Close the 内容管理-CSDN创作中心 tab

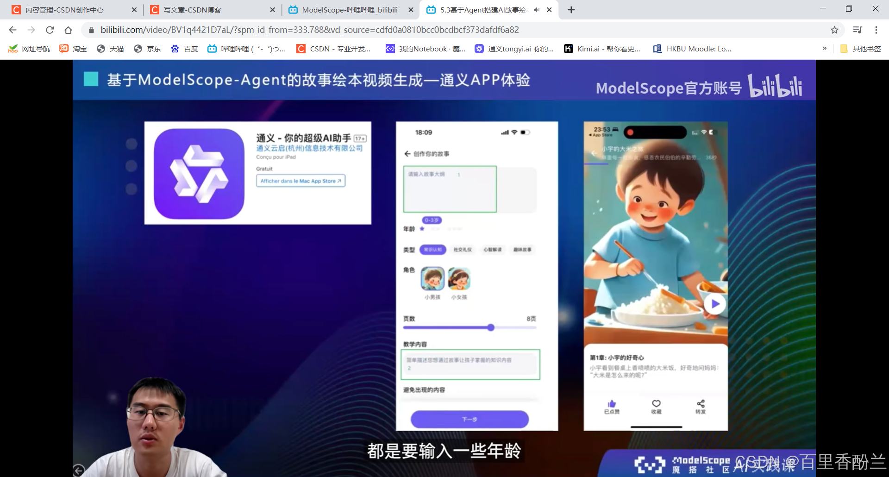pyautogui.click(x=134, y=10)
